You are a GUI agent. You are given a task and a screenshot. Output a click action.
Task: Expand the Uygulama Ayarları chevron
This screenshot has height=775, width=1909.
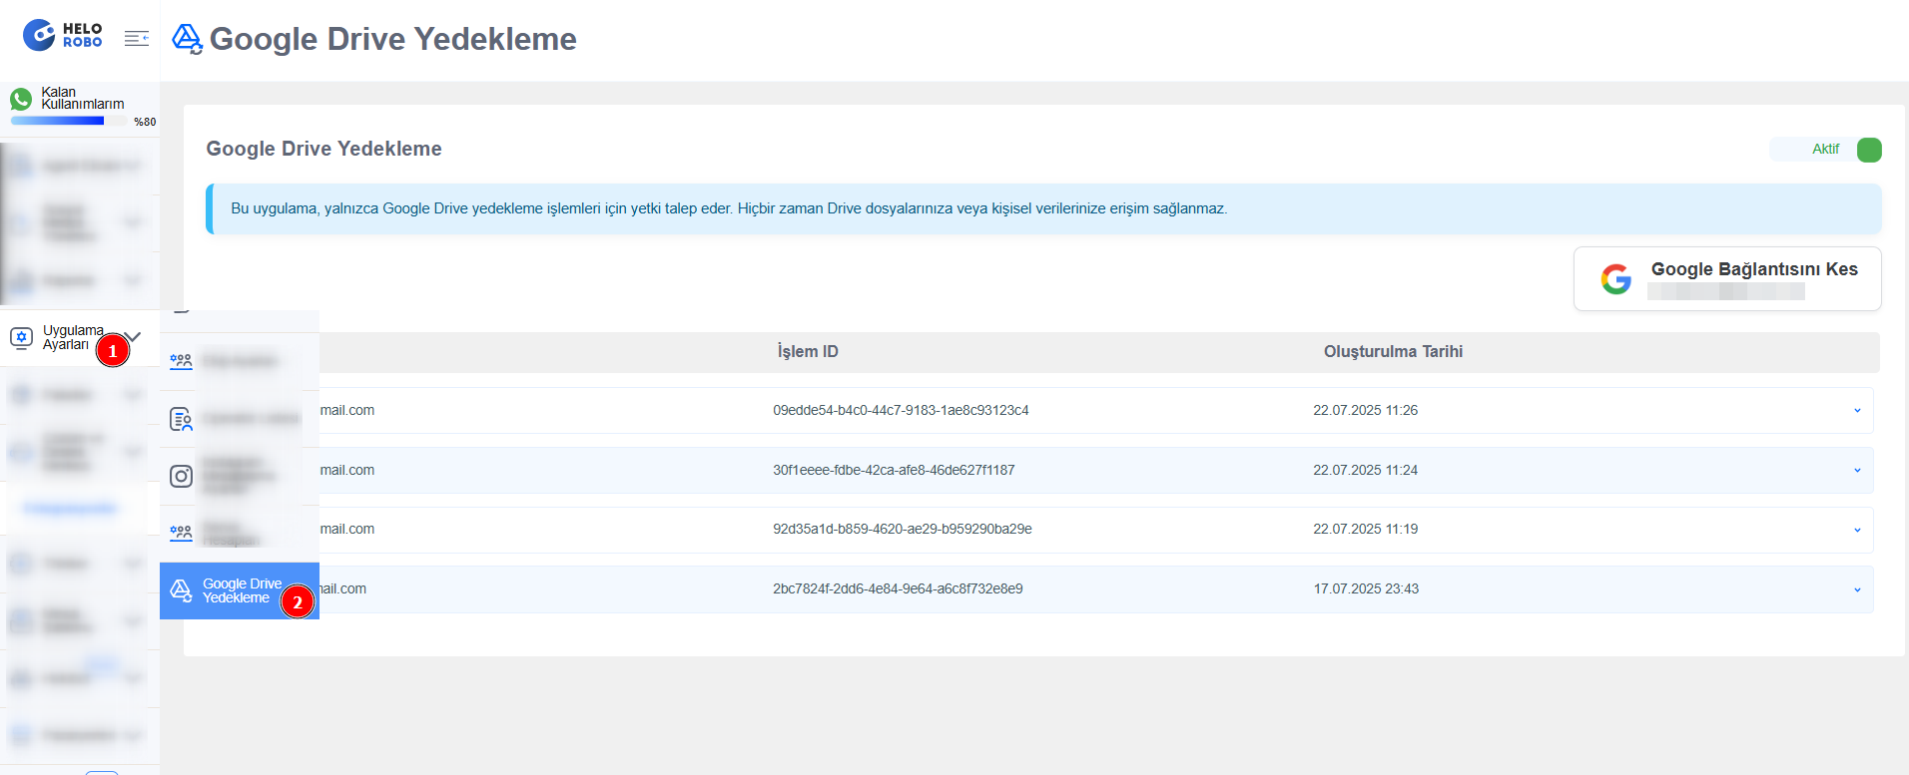pyautogui.click(x=133, y=337)
